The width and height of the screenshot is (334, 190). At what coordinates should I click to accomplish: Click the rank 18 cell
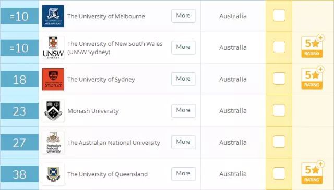[19, 79]
